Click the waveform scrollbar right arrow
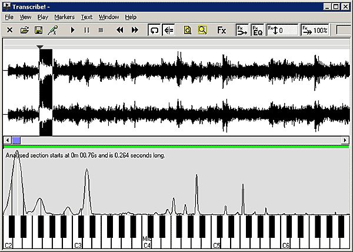Image resolution: width=353 pixels, height=252 pixels. (x=346, y=140)
